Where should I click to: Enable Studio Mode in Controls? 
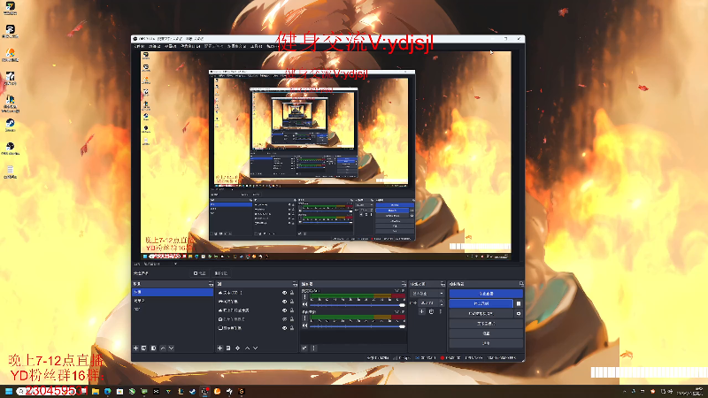point(486,324)
